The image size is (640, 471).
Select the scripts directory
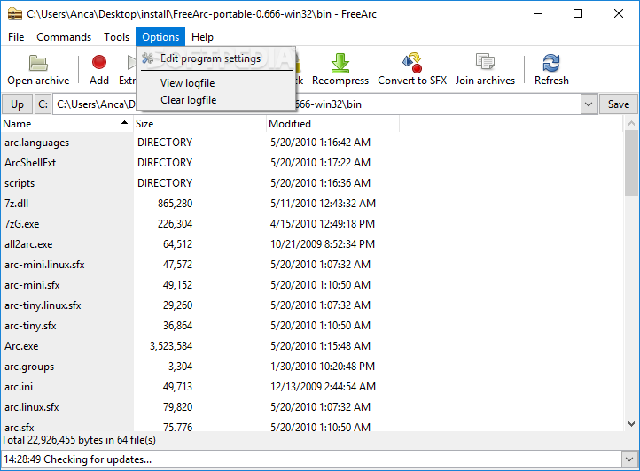20,183
